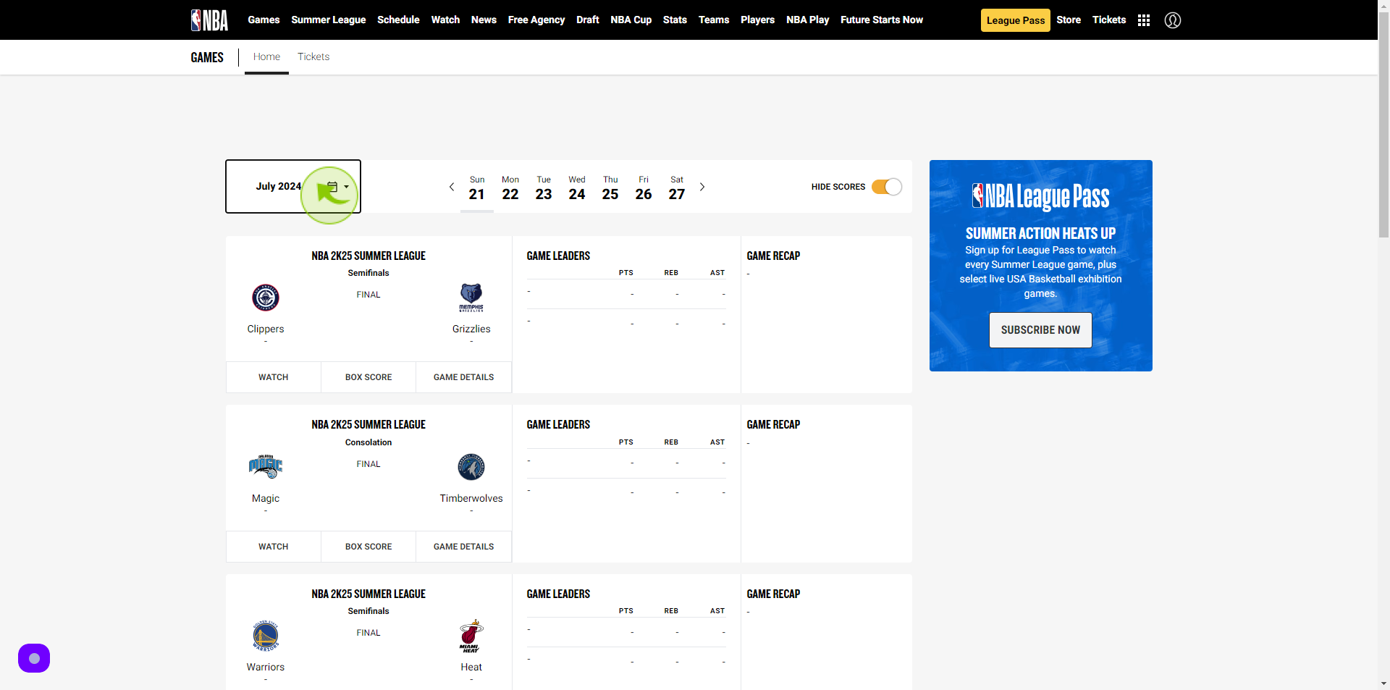Open Future Starts Now link

(x=882, y=20)
